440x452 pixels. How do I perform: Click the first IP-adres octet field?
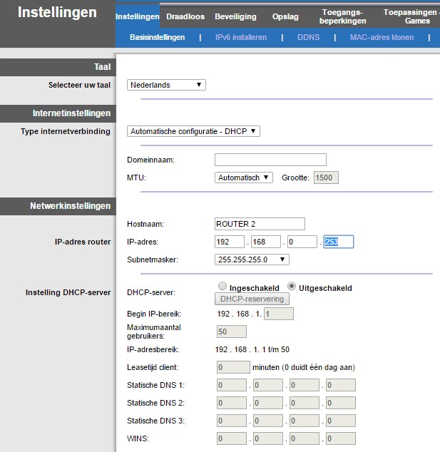coord(230,242)
